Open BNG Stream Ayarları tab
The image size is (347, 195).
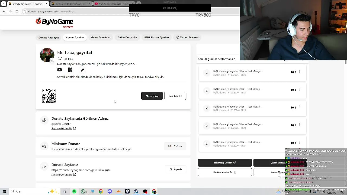[x=156, y=37]
